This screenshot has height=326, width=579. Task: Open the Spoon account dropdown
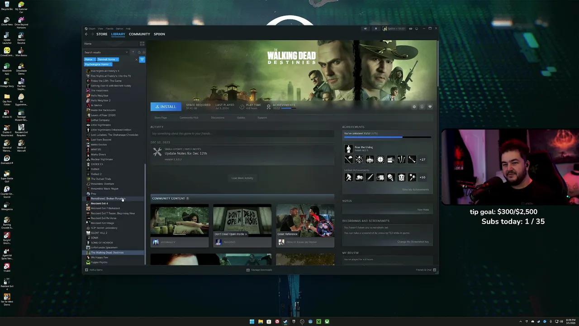(394, 29)
